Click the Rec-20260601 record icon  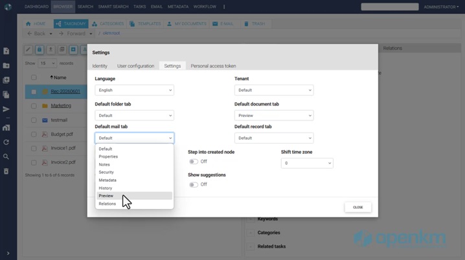coord(45,91)
